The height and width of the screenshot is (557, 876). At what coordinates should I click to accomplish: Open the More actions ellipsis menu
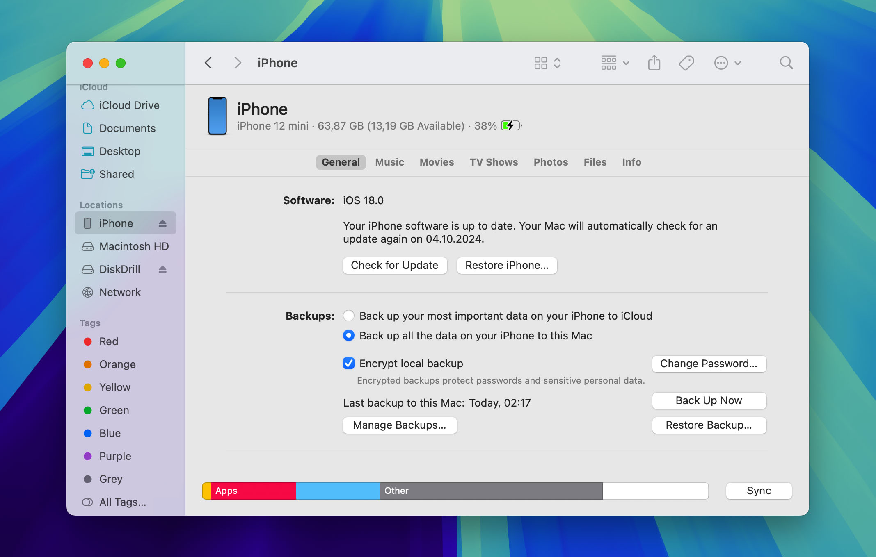coord(727,63)
